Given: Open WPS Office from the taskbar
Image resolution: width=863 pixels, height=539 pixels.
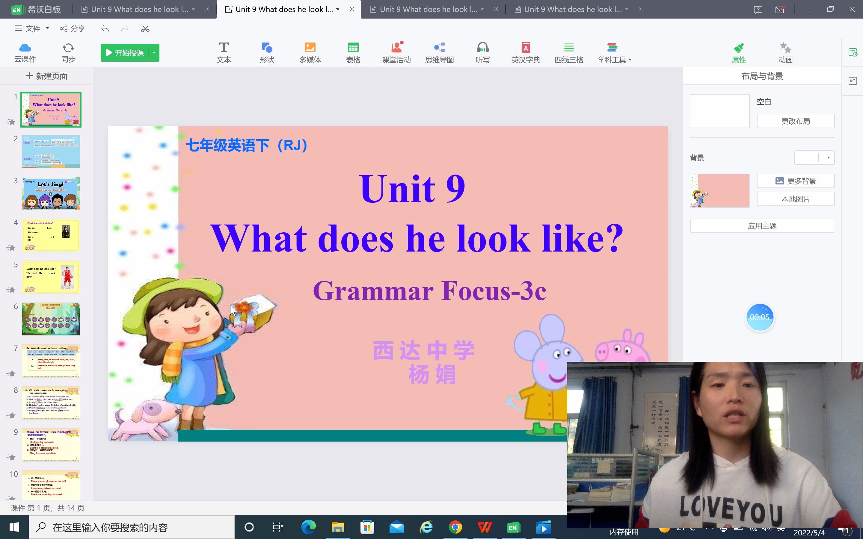Looking at the screenshot, I should click(484, 527).
